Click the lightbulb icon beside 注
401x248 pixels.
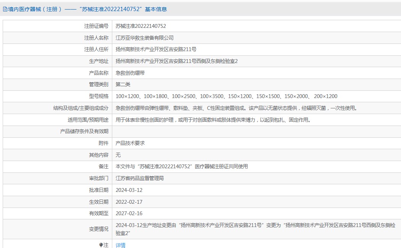coord(101,245)
